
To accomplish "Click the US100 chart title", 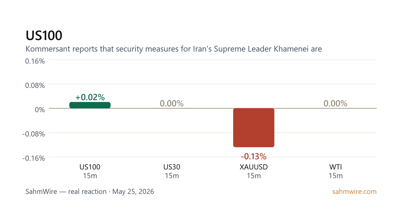I will pyautogui.click(x=44, y=36).
